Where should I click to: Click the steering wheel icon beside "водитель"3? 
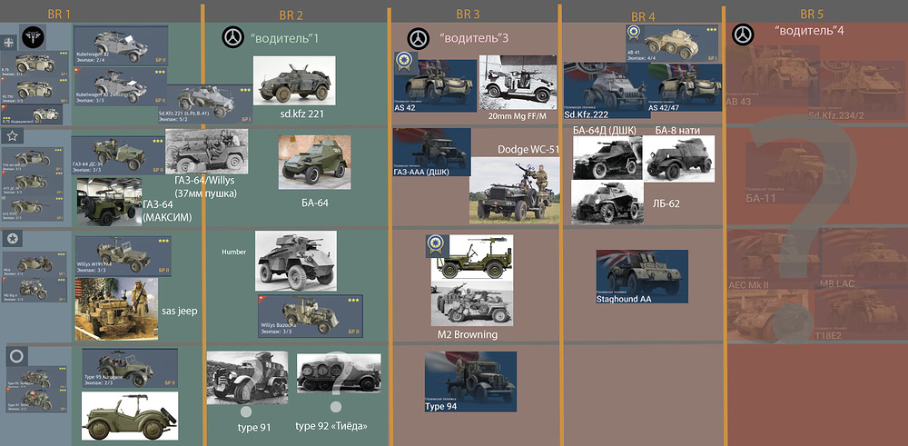pos(417,37)
